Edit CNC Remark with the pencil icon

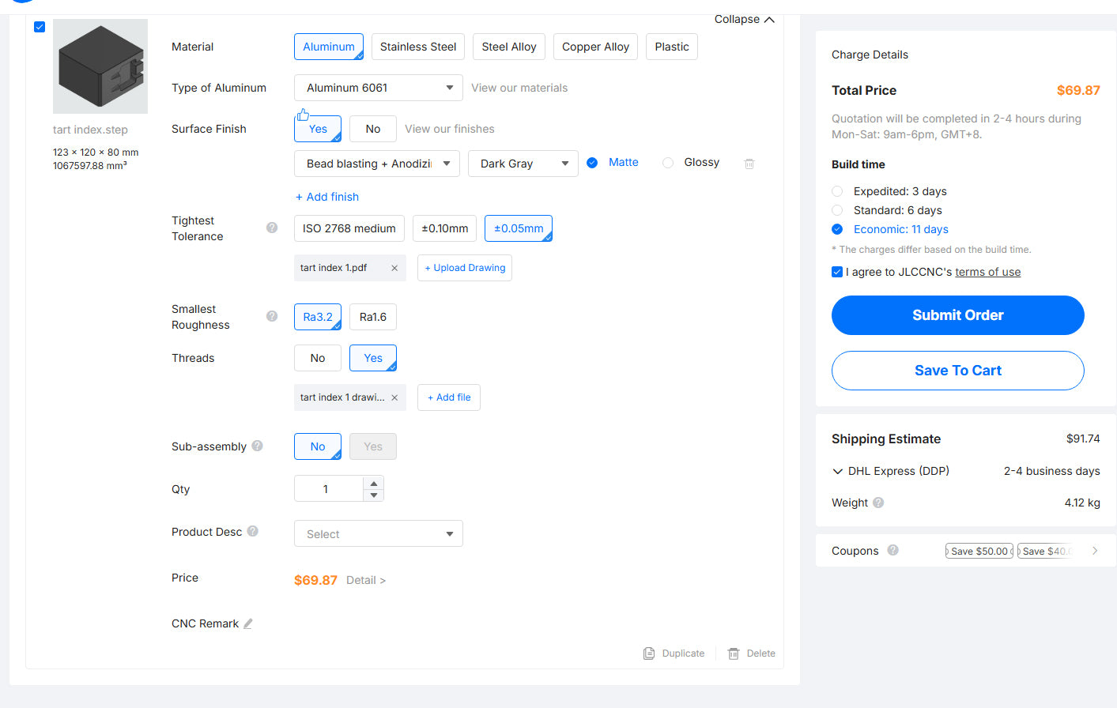[248, 623]
